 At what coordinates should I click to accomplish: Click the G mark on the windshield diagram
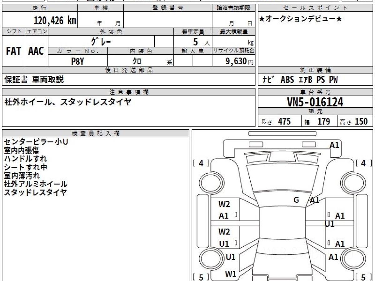pos(297,200)
